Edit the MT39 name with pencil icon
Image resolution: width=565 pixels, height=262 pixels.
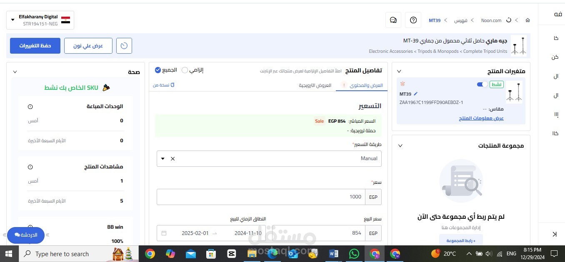pyautogui.click(x=415, y=94)
